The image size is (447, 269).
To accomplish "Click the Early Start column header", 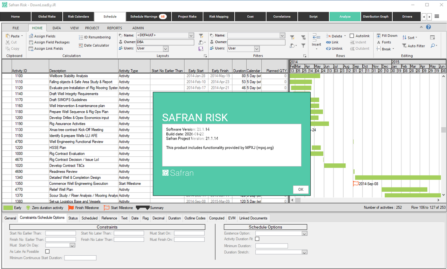I will [196, 66].
